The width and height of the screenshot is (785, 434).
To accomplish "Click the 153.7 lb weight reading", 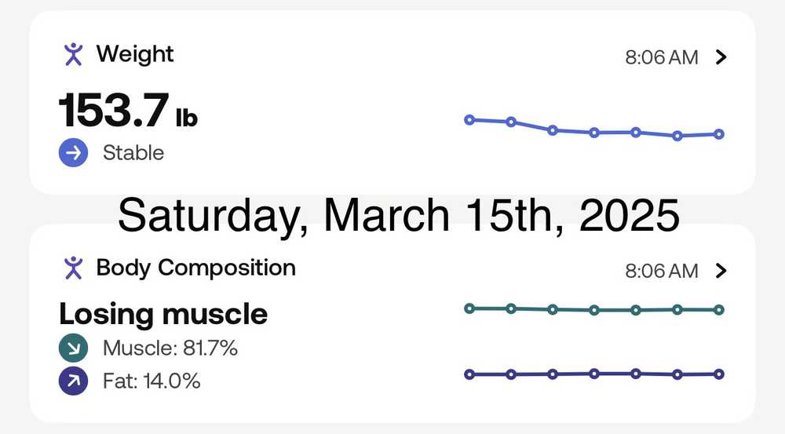I will (128, 110).
